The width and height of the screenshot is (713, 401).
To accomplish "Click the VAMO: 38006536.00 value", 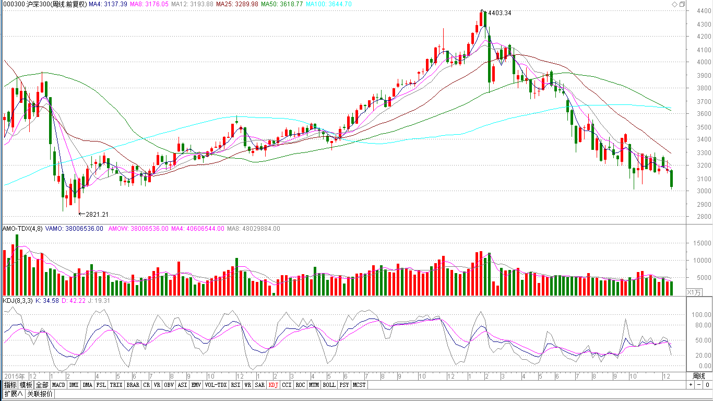I will tap(74, 228).
